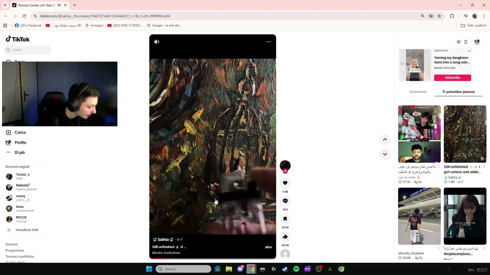Expand the video caption with 'altro'

coord(268,247)
